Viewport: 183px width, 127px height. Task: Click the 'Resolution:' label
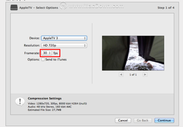pyautogui.click(x=32, y=45)
